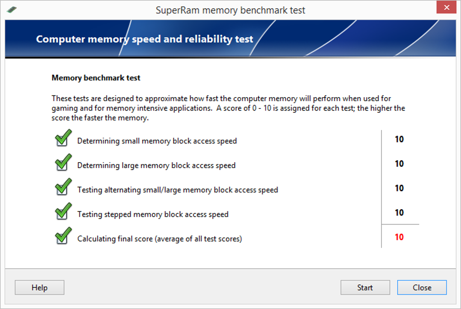The width and height of the screenshot is (461, 309).
Task: Click the alternating small/large block score value
Action: pyautogui.click(x=399, y=188)
